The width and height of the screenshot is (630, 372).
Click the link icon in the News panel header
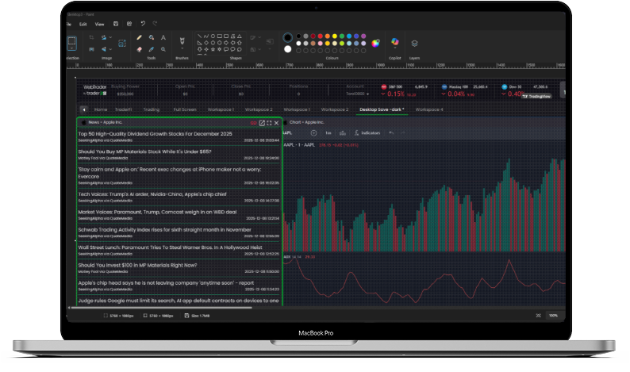[253, 123]
